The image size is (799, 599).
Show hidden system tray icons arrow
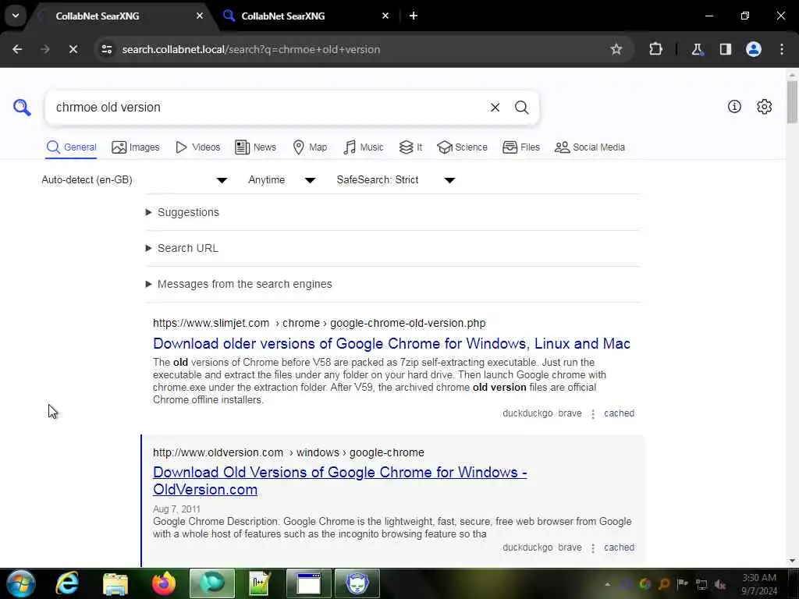pyautogui.click(x=607, y=584)
